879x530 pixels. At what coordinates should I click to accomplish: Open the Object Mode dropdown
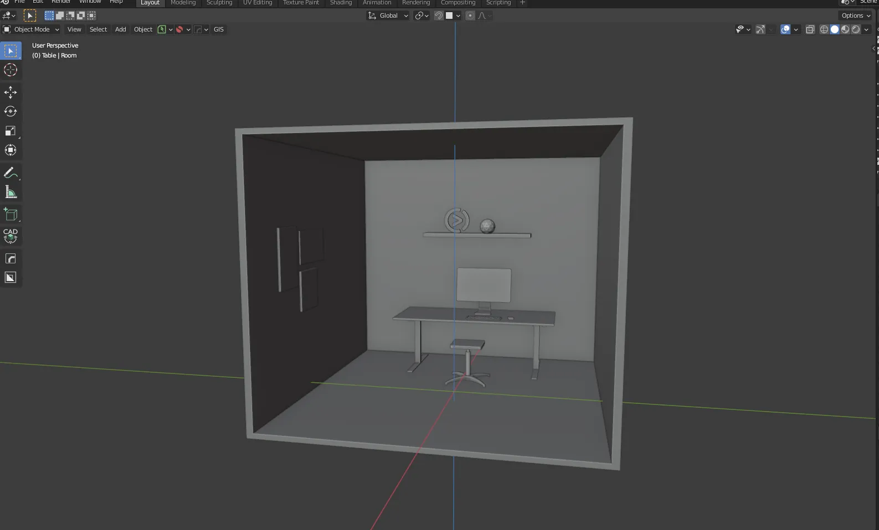pos(31,29)
